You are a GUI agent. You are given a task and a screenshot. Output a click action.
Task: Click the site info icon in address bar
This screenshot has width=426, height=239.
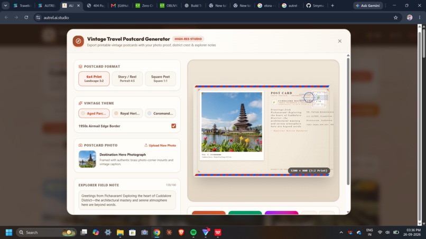pos(38,17)
